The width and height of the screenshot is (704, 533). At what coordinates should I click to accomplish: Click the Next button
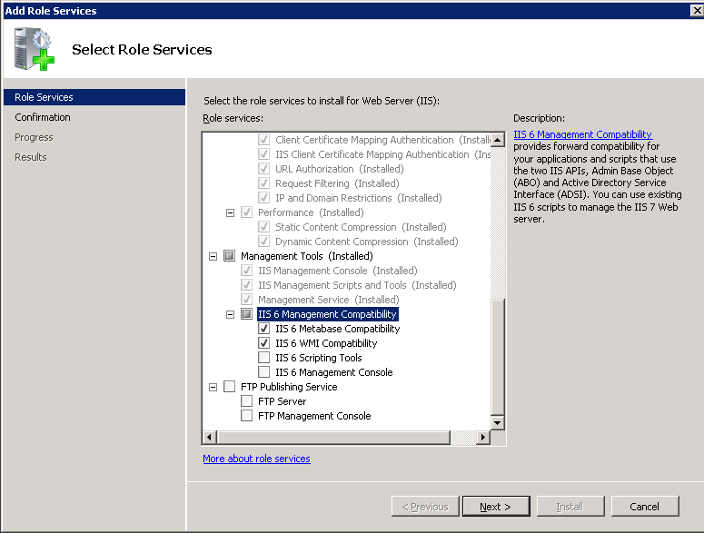(495, 507)
